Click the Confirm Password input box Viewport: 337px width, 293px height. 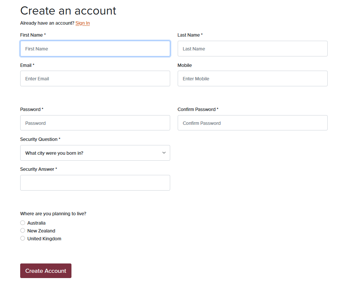[252, 123]
